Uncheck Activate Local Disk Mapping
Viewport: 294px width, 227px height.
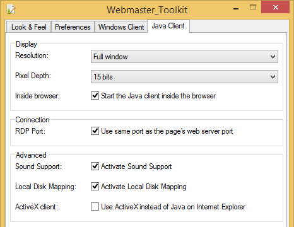pyautogui.click(x=95, y=187)
